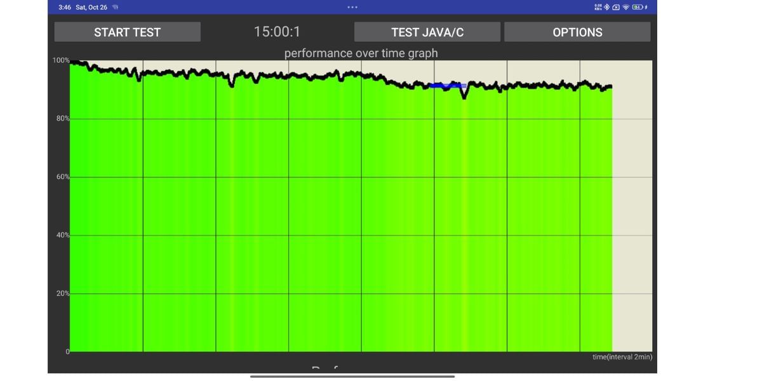
Task: Tap the Sat, Oct 26 date
Action: tap(91, 7)
